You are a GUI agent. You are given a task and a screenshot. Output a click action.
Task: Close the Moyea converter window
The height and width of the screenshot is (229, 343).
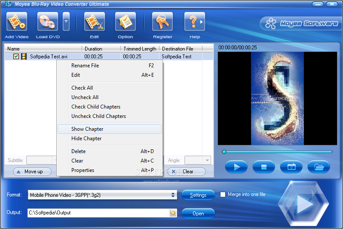click(x=332, y=4)
